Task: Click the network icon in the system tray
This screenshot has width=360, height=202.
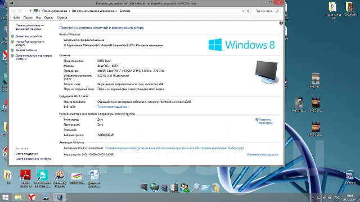Action: click(x=318, y=198)
